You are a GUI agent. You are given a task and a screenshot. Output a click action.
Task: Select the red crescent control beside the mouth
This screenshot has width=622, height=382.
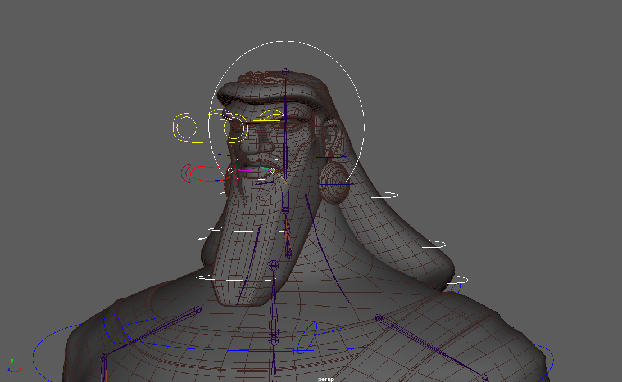tap(184, 173)
